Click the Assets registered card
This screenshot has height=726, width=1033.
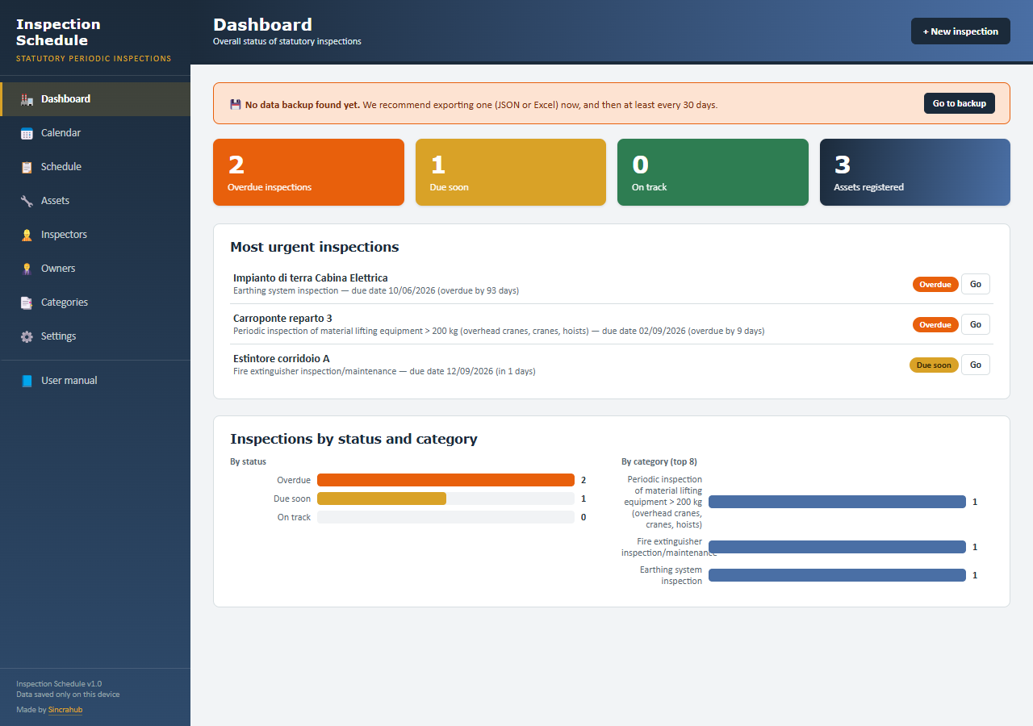(x=915, y=172)
